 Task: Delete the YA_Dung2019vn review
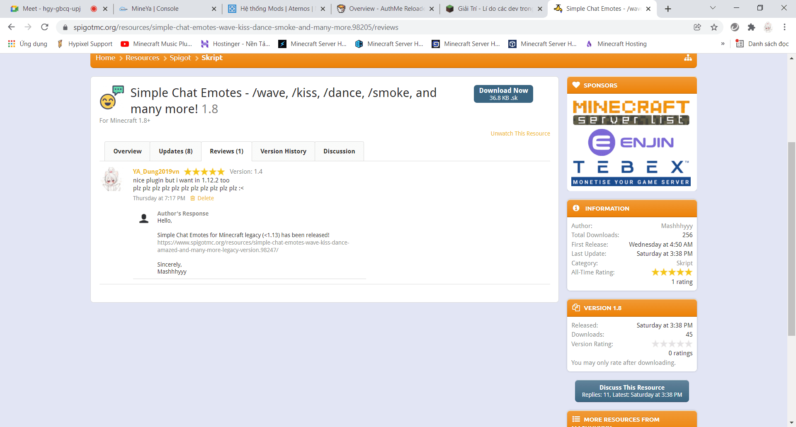click(x=202, y=198)
